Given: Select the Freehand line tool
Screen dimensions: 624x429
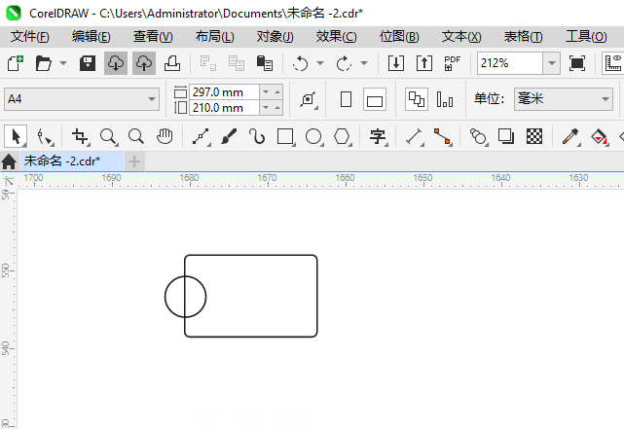Looking at the screenshot, I should pyautogui.click(x=202, y=137).
